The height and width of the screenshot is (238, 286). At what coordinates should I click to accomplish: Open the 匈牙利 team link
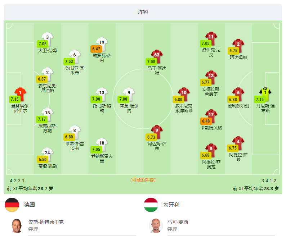[x=171, y=205]
